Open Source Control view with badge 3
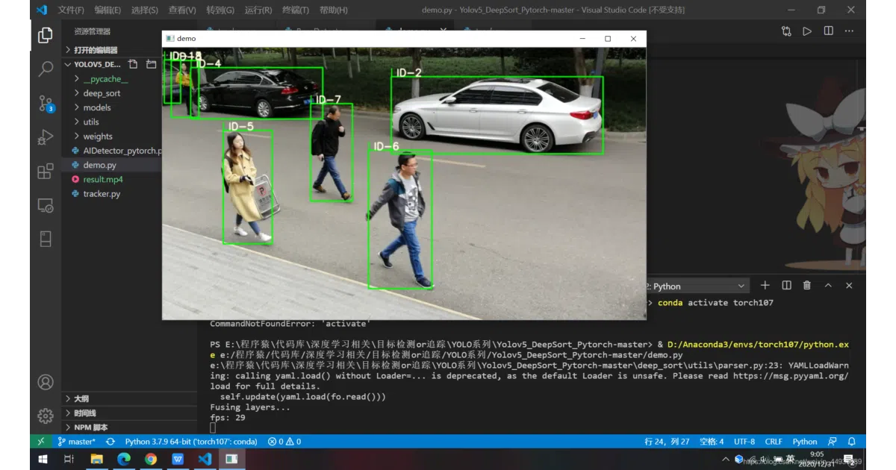The height and width of the screenshot is (470, 896). 46,103
